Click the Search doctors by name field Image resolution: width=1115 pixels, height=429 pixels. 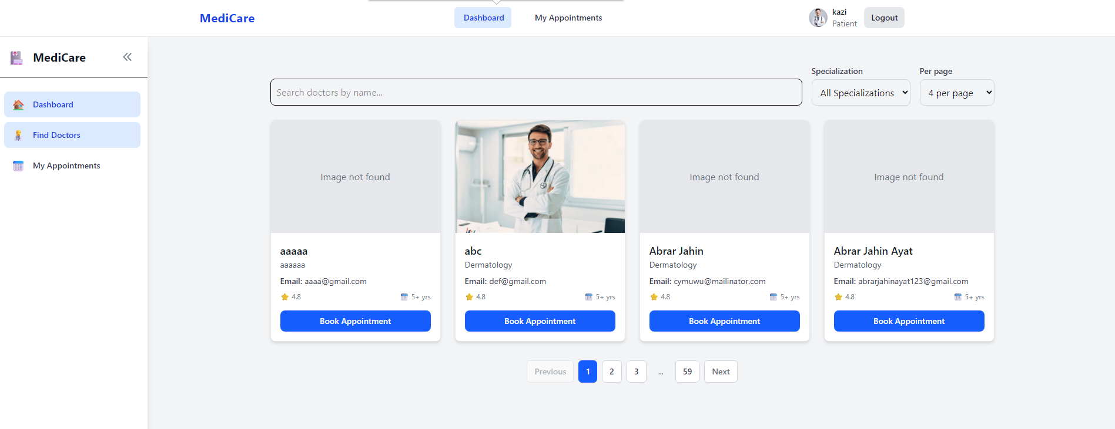point(536,92)
